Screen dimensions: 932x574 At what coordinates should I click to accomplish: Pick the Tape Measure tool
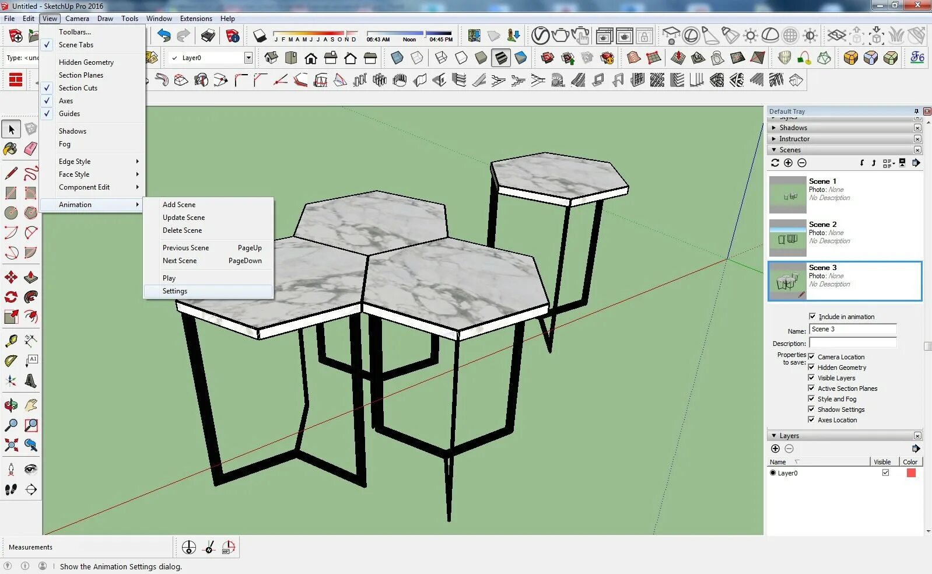(11, 341)
